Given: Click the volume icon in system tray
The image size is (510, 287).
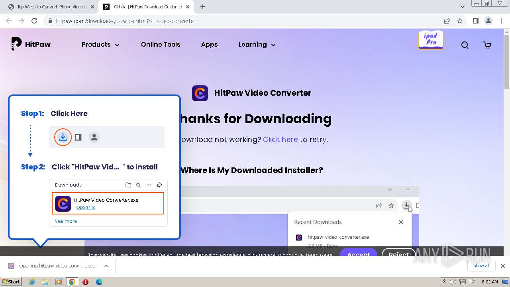Looking at the screenshot, I should (453, 282).
